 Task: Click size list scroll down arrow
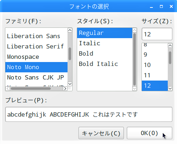click(x=170, y=88)
